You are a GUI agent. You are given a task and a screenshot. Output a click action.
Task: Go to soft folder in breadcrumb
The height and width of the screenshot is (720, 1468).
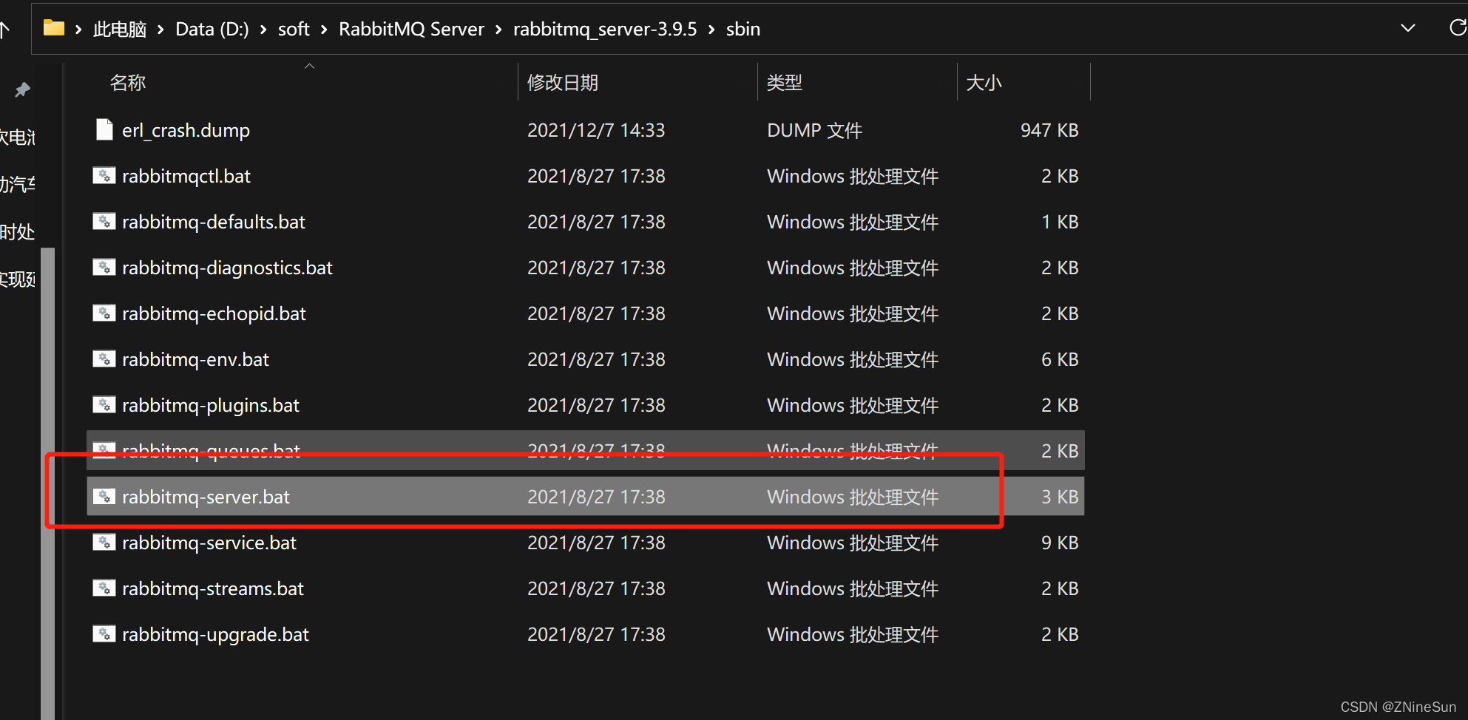click(x=294, y=29)
